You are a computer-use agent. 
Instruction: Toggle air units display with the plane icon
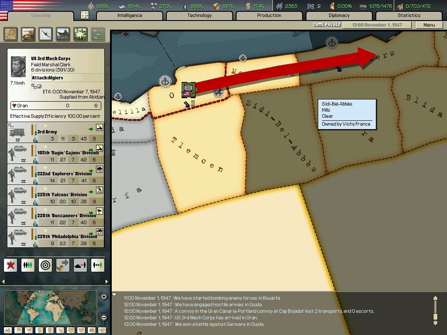pos(45,34)
